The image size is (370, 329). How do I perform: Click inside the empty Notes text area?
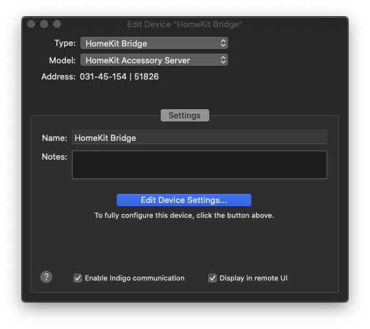click(200, 165)
